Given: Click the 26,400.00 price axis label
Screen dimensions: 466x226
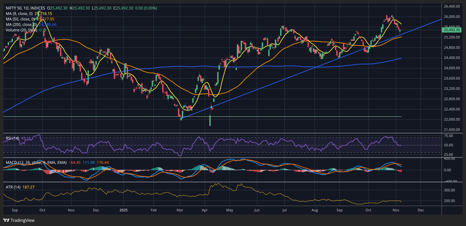Looking at the screenshot, I should tap(452, 7).
